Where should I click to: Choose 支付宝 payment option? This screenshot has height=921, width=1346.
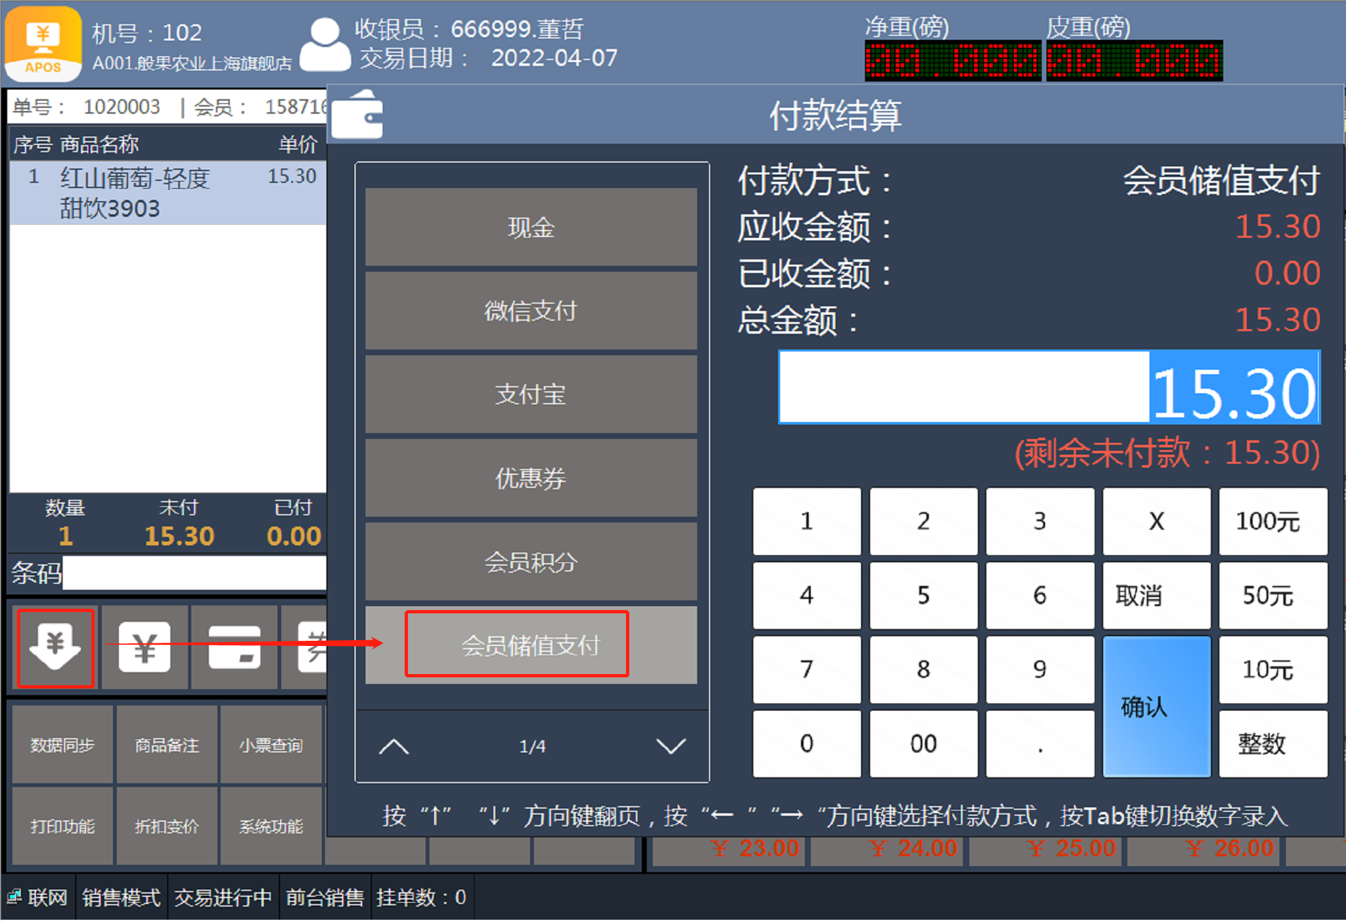[x=531, y=395]
